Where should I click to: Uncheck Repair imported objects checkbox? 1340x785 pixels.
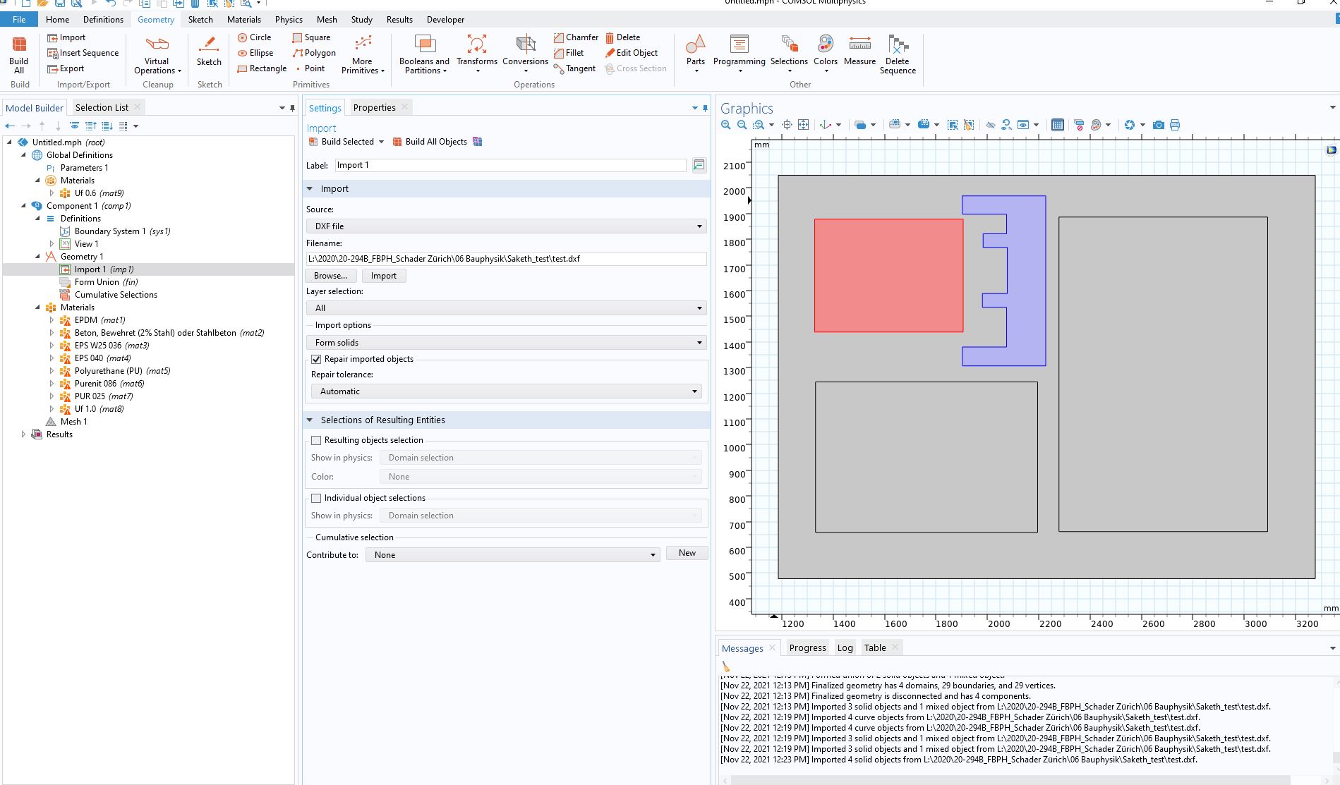(316, 359)
